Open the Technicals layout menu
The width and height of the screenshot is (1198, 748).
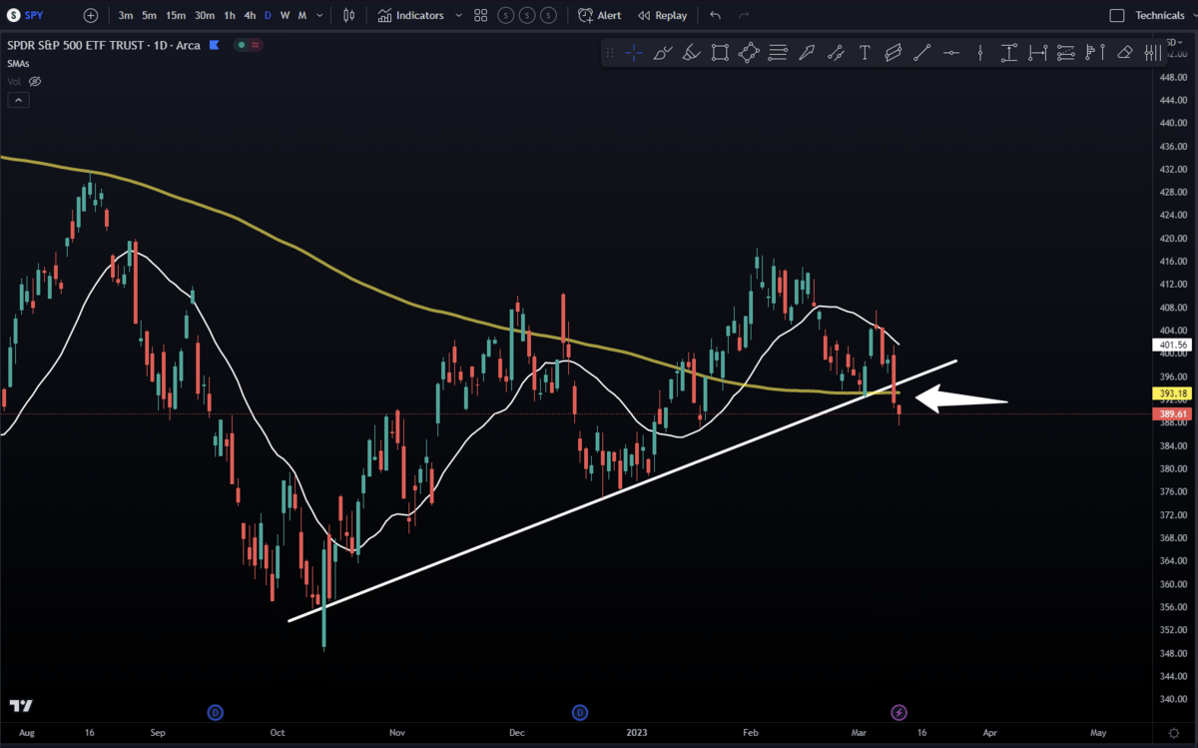point(1159,15)
